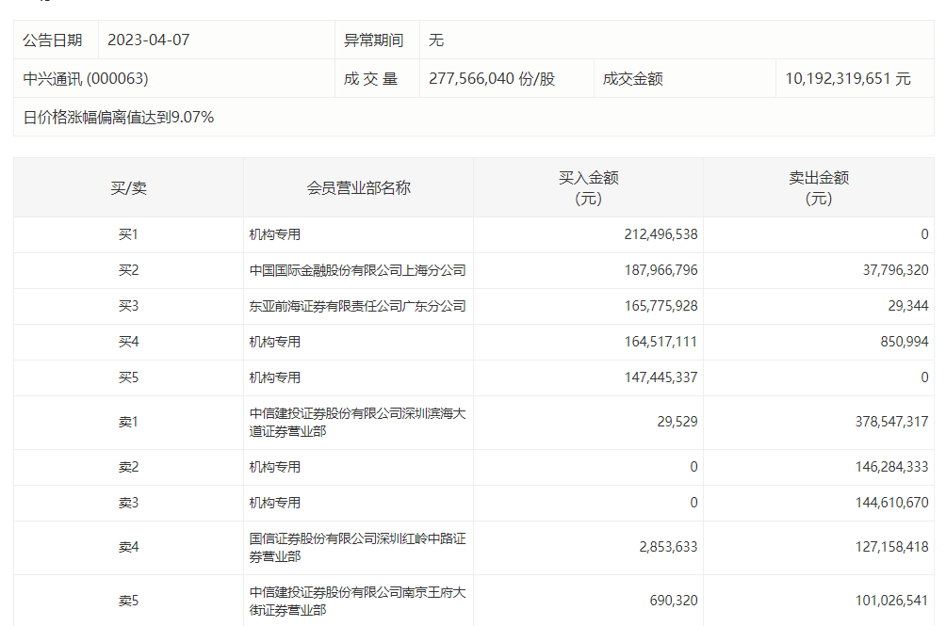Click 中信建投证券 深圳滨海大道证券营业部

[x=357, y=423]
